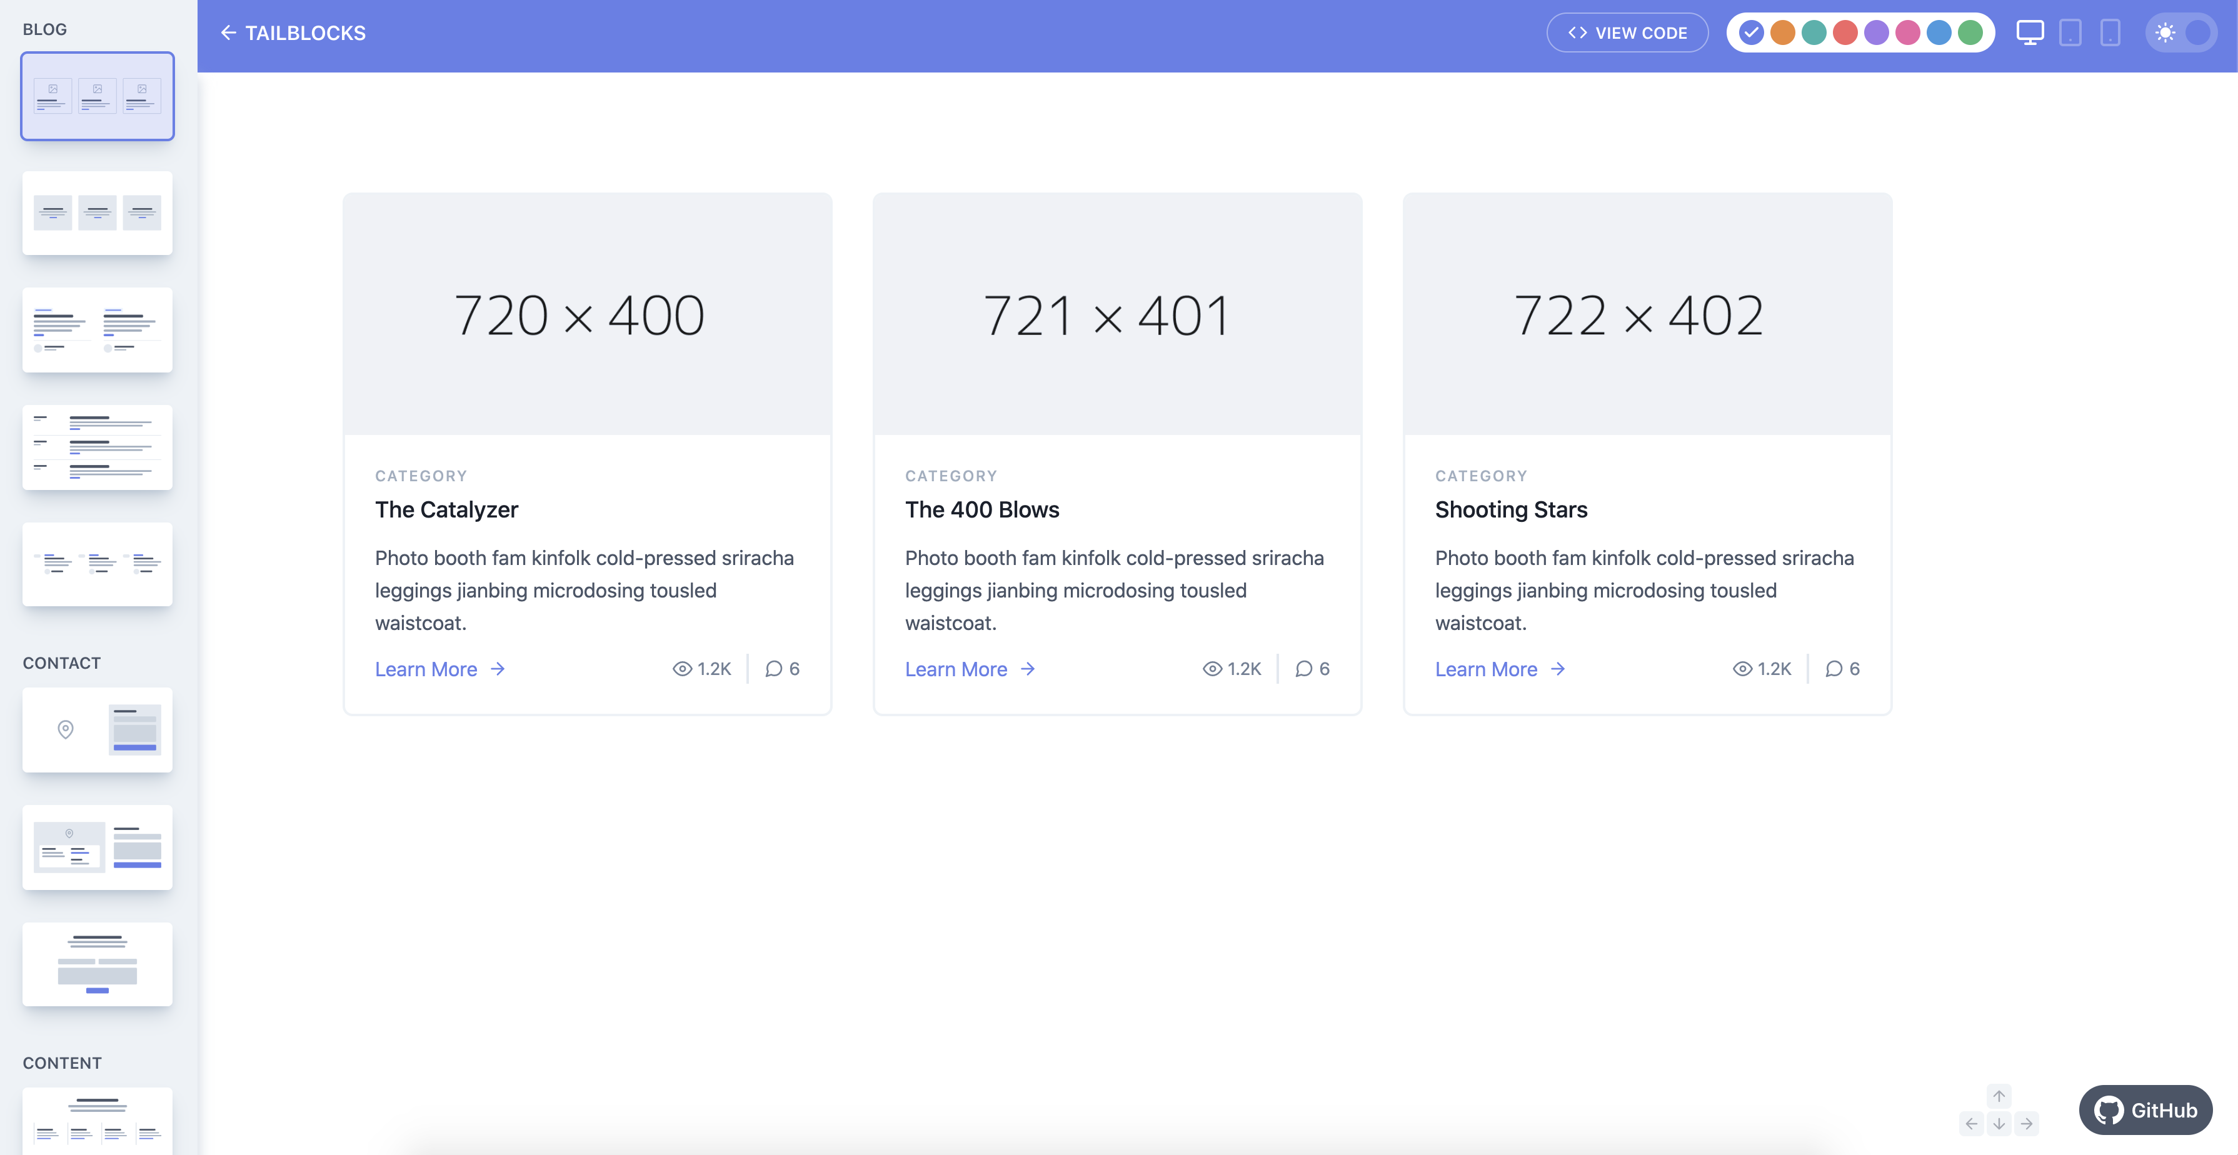Screen dimensions: 2238x1155
Task: Switch to desktop preview mode
Action: tap(2029, 33)
